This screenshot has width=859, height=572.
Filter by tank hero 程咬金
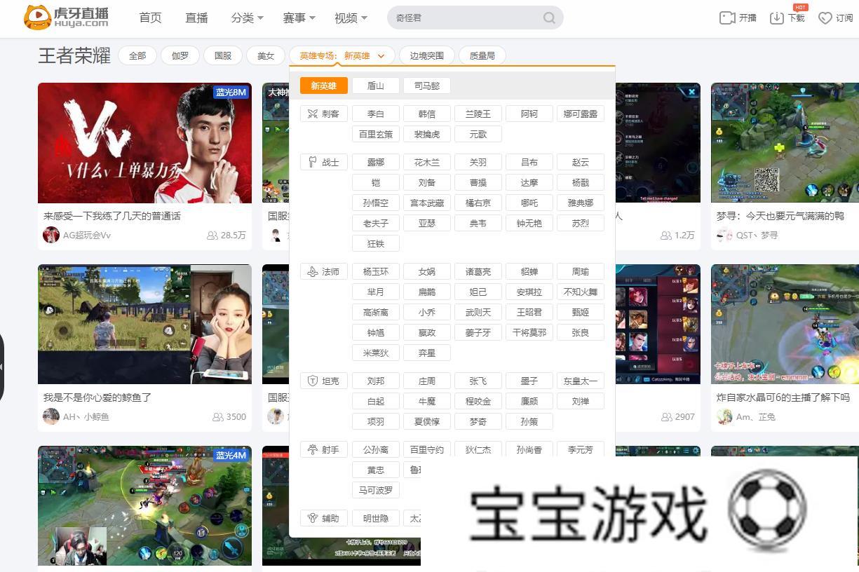pos(478,401)
